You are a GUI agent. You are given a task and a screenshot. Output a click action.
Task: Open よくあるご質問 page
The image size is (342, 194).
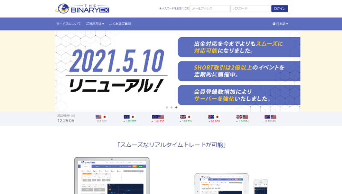(120, 24)
